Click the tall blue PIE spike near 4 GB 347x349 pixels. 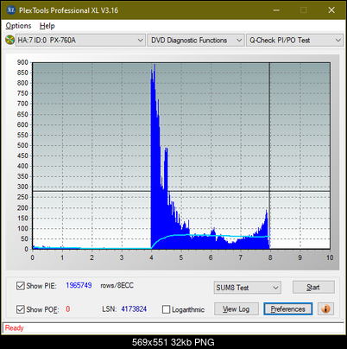(x=155, y=155)
